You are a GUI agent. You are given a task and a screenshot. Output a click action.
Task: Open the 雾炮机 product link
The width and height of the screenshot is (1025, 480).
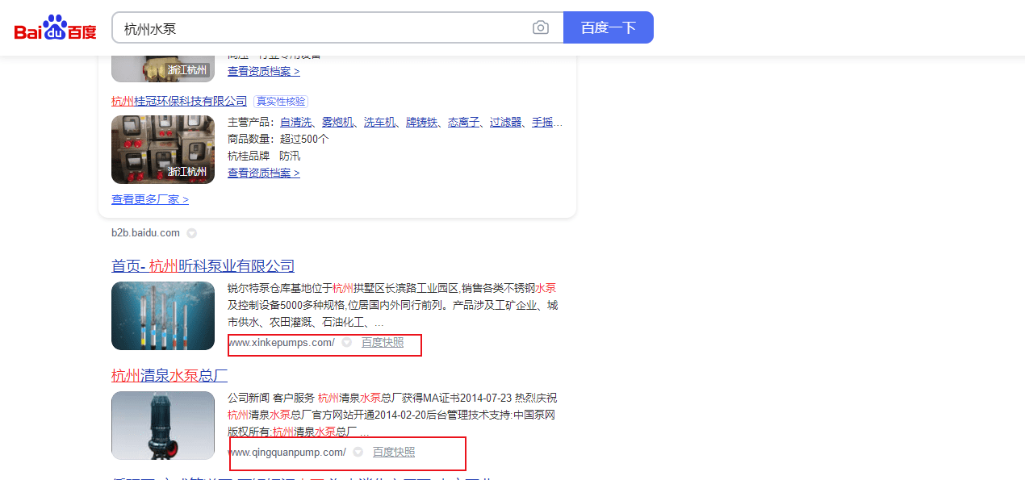click(337, 123)
